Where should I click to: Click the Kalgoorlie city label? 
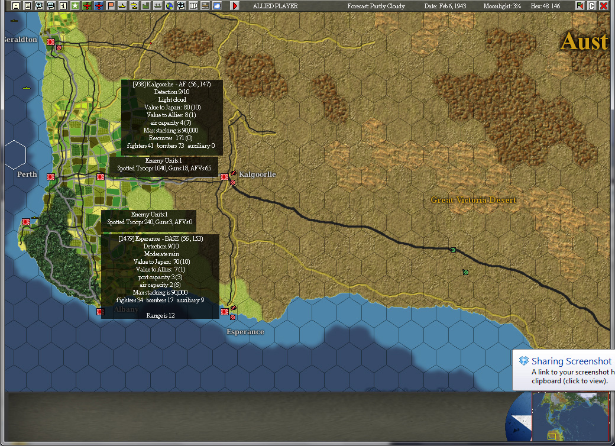click(x=257, y=174)
